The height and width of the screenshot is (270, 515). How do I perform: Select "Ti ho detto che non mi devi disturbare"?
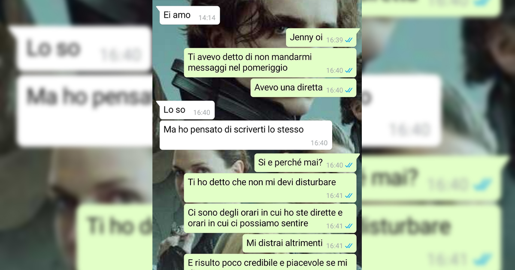coord(270,188)
